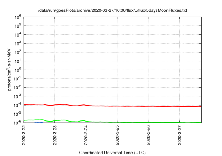This screenshot has width=222, height=156.
Task: Click the 10^-2 y-axis tick label
Action: (17, 87)
